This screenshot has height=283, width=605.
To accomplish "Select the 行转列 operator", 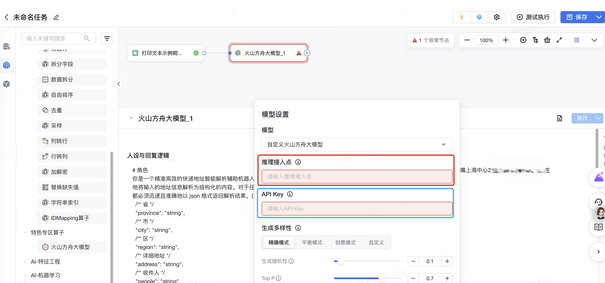I will 72,157.
